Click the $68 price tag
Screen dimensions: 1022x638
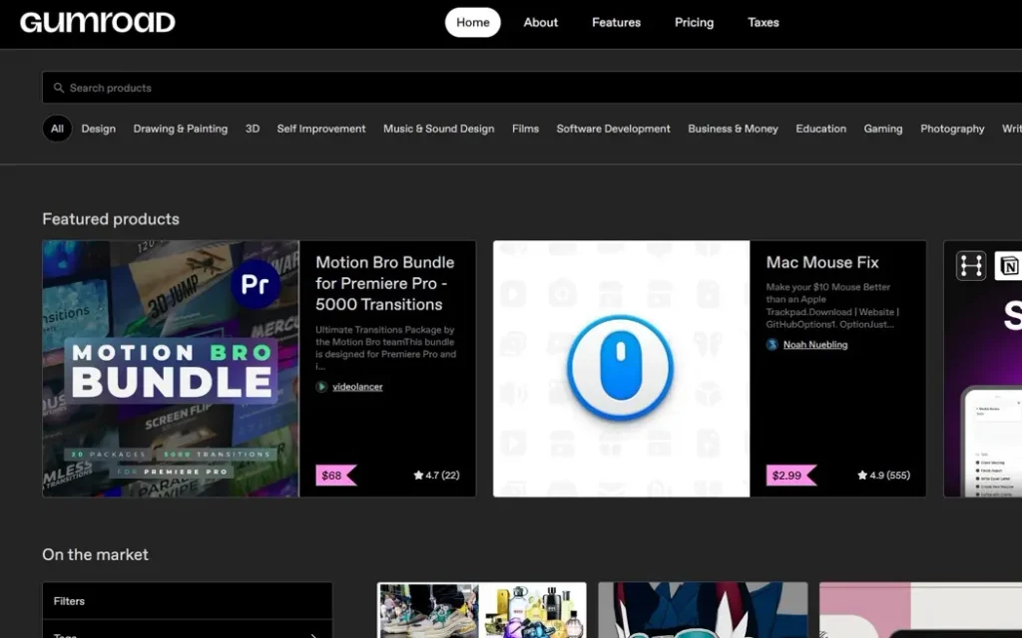(x=335, y=476)
